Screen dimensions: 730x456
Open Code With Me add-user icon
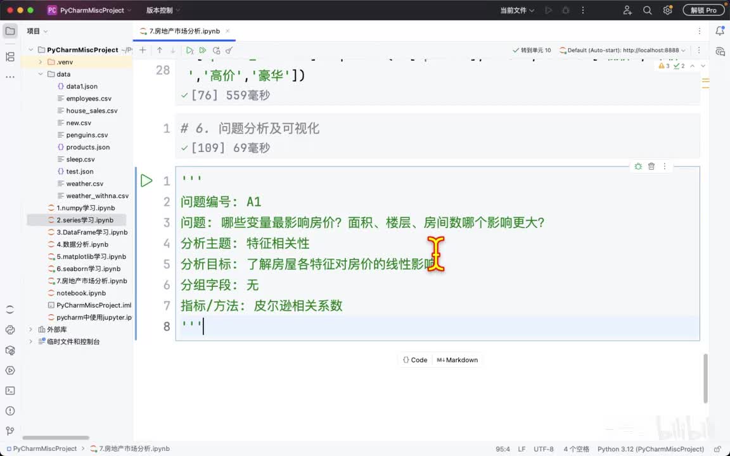[627, 10]
